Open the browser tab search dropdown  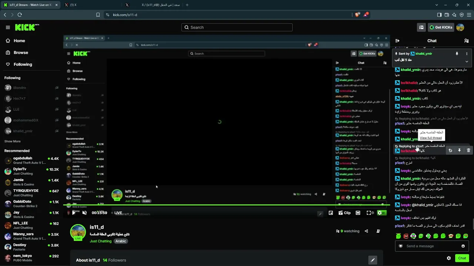click(437, 5)
